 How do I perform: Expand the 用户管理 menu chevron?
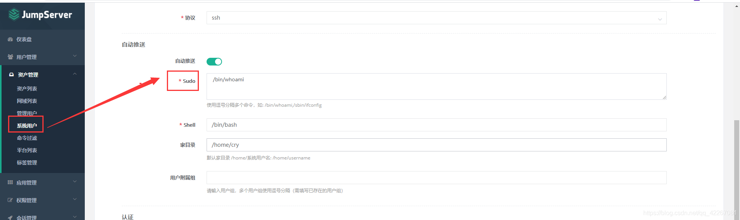[x=75, y=56]
